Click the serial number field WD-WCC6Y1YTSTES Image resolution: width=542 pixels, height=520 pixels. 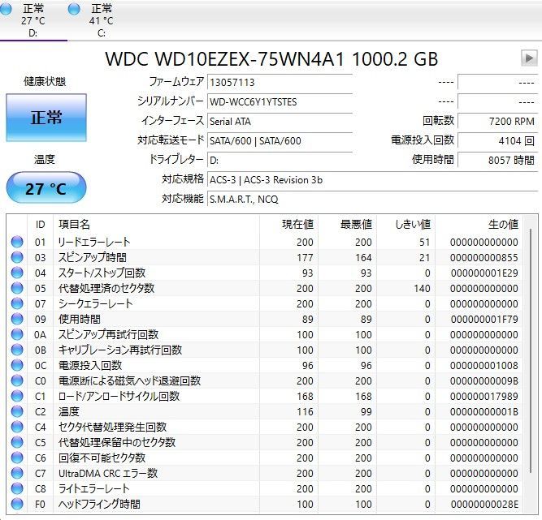click(x=280, y=101)
